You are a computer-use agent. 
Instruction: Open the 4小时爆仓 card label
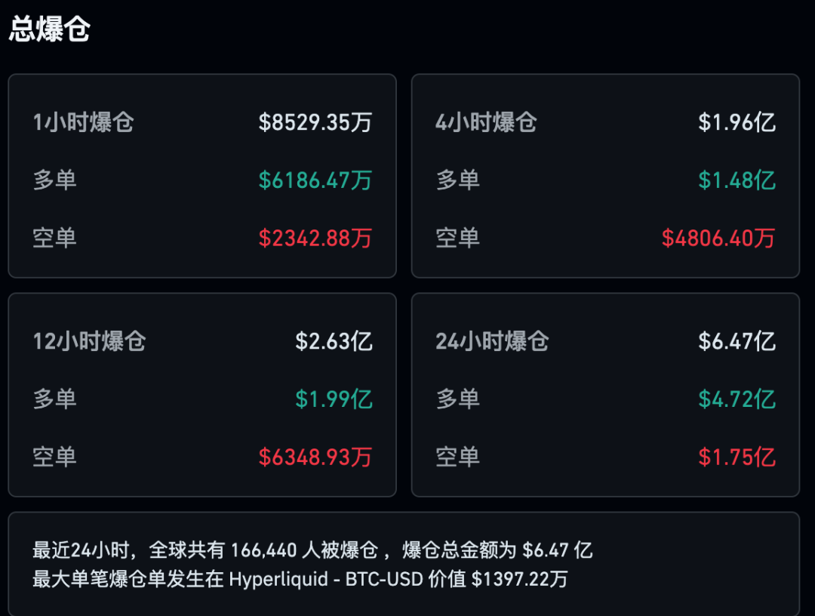pos(486,122)
